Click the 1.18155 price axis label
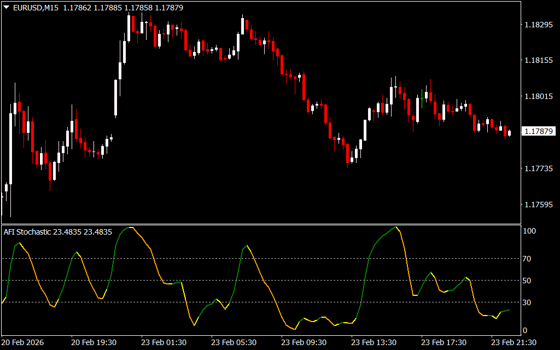Image resolution: width=560 pixels, height=350 pixels. (x=538, y=61)
